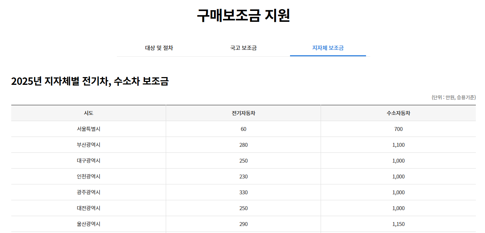This screenshot has width=485, height=233.
Task: Click the 전기자동차 column header
Action: tap(243, 113)
